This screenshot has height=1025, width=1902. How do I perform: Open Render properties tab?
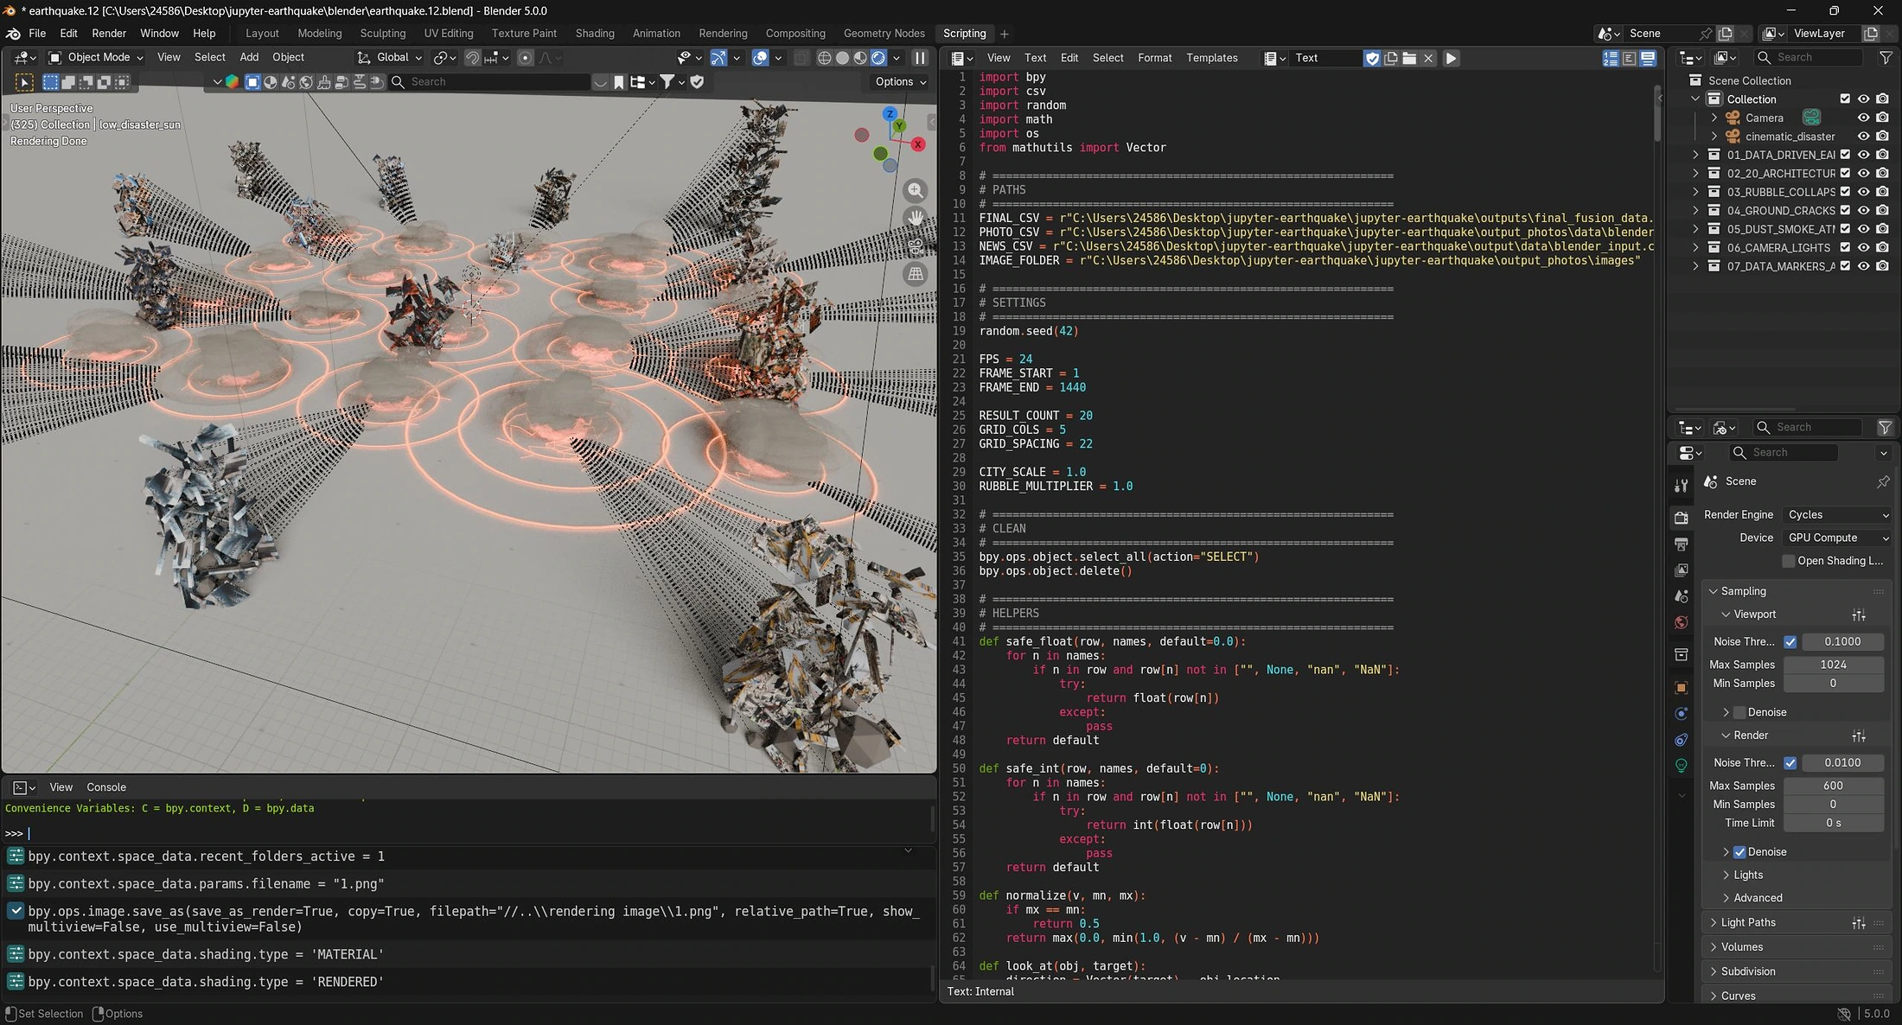coord(1682,518)
